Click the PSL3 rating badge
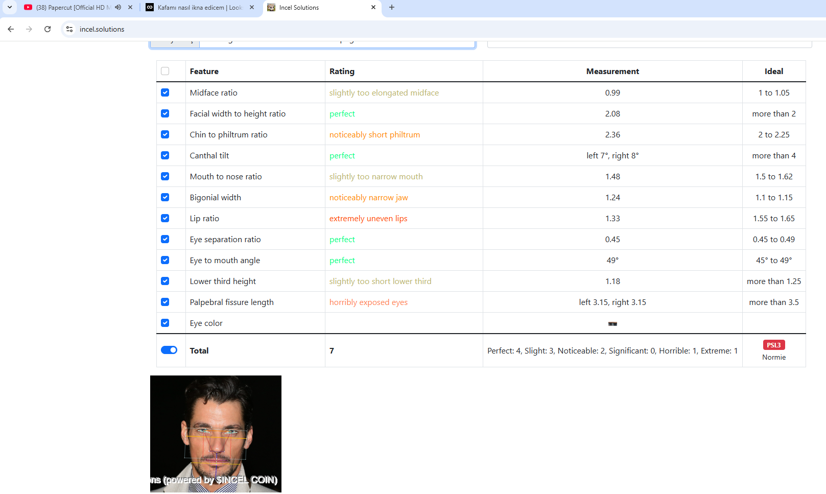This screenshot has height=494, width=826. point(773,345)
